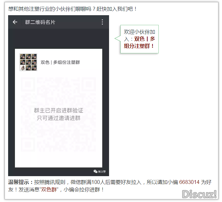The height and width of the screenshot is (202, 222).
Task: Select the 群二维码名片 title text
Action: pyautogui.click(x=40, y=22)
